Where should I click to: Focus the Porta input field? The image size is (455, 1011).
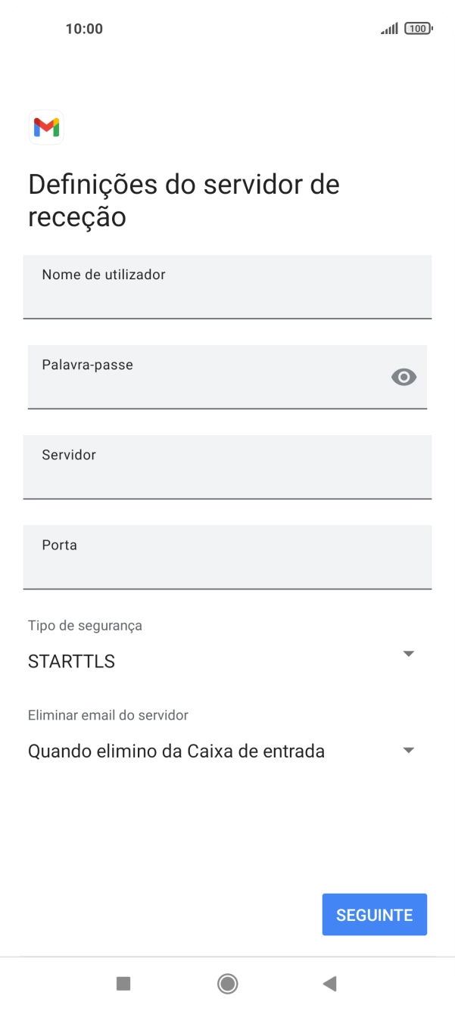point(227,558)
